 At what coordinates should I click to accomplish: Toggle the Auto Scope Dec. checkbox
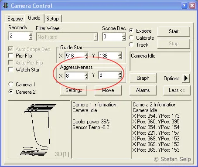pos(10,49)
